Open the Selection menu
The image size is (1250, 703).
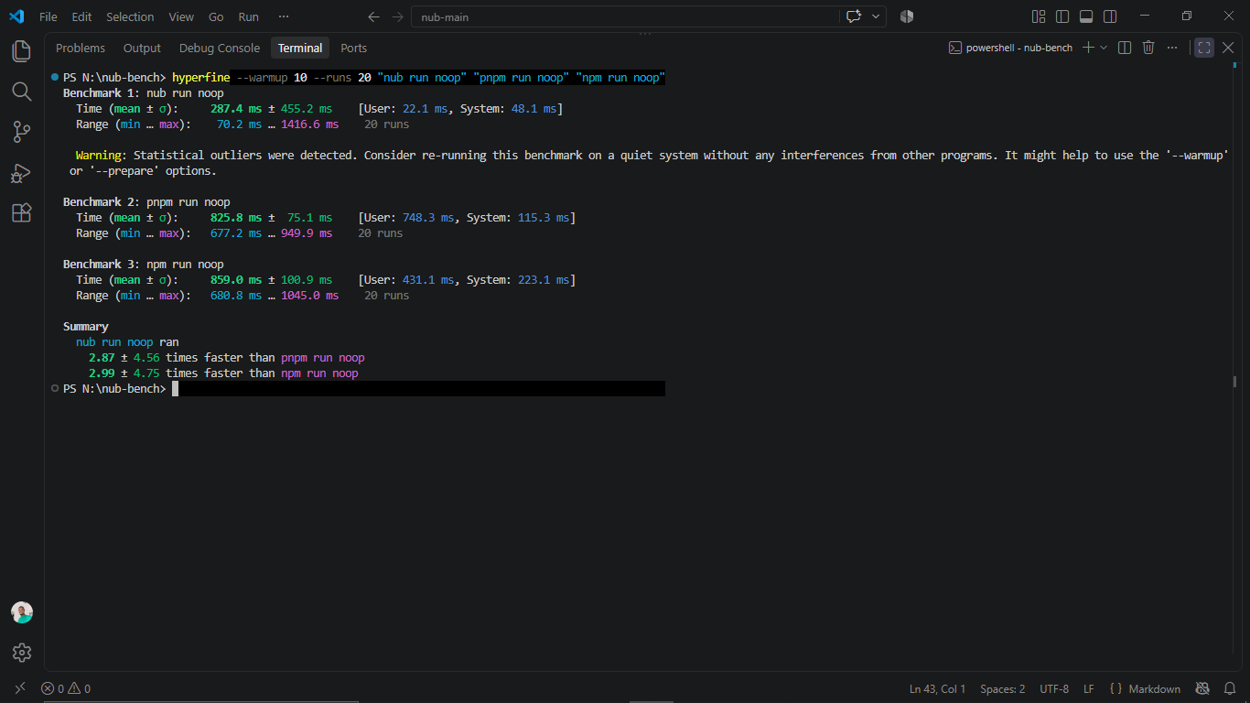(130, 16)
